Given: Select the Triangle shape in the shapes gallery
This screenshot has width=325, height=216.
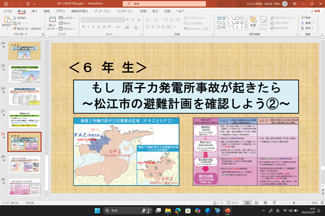Looking at the screenshot, I should point(223,22).
